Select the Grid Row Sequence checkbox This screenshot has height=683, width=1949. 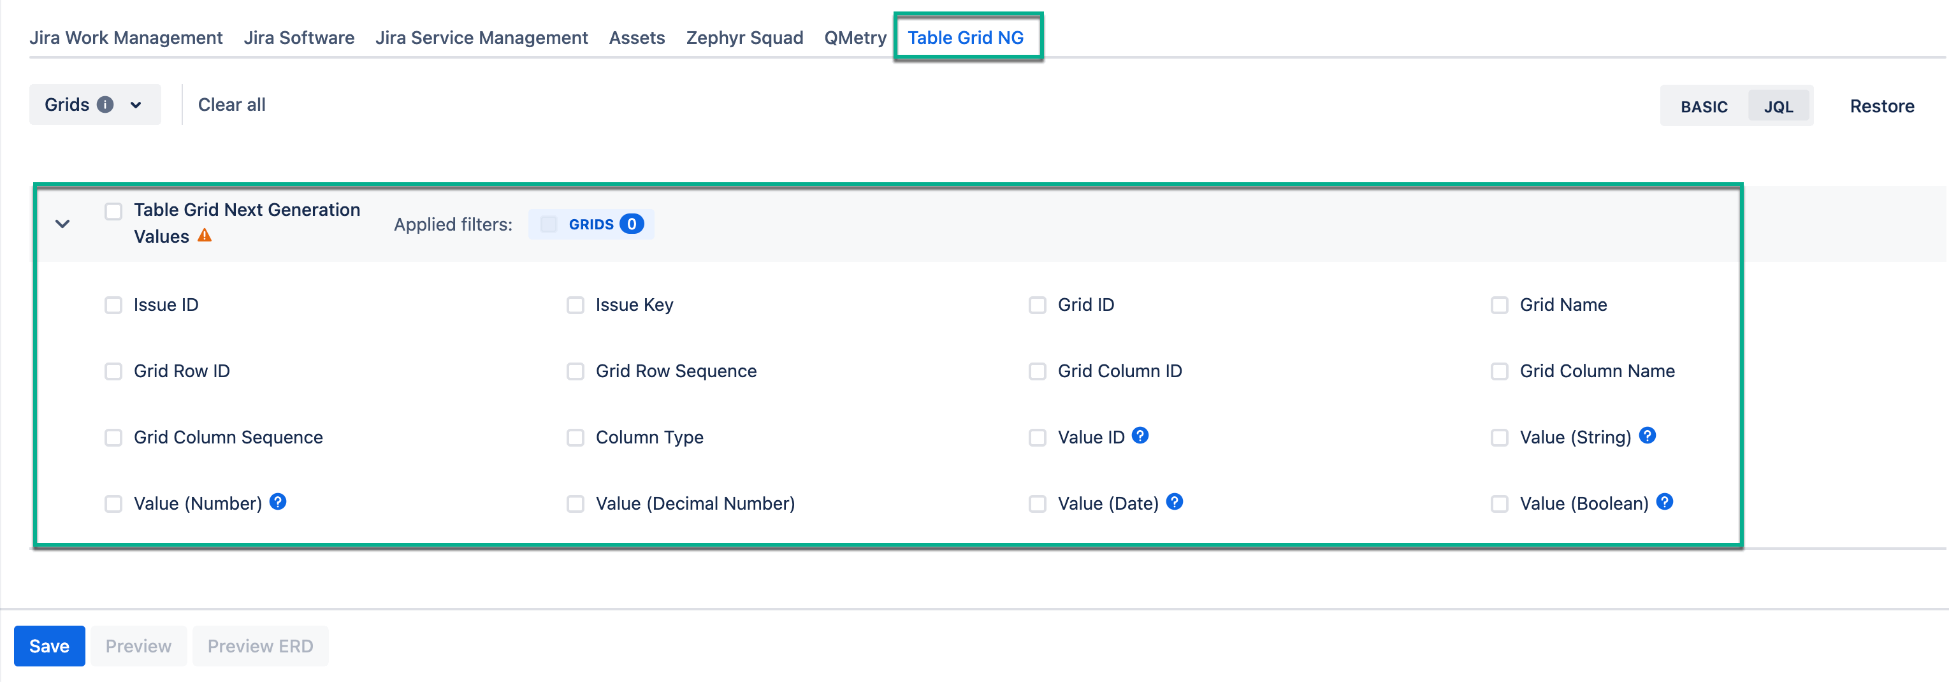576,371
